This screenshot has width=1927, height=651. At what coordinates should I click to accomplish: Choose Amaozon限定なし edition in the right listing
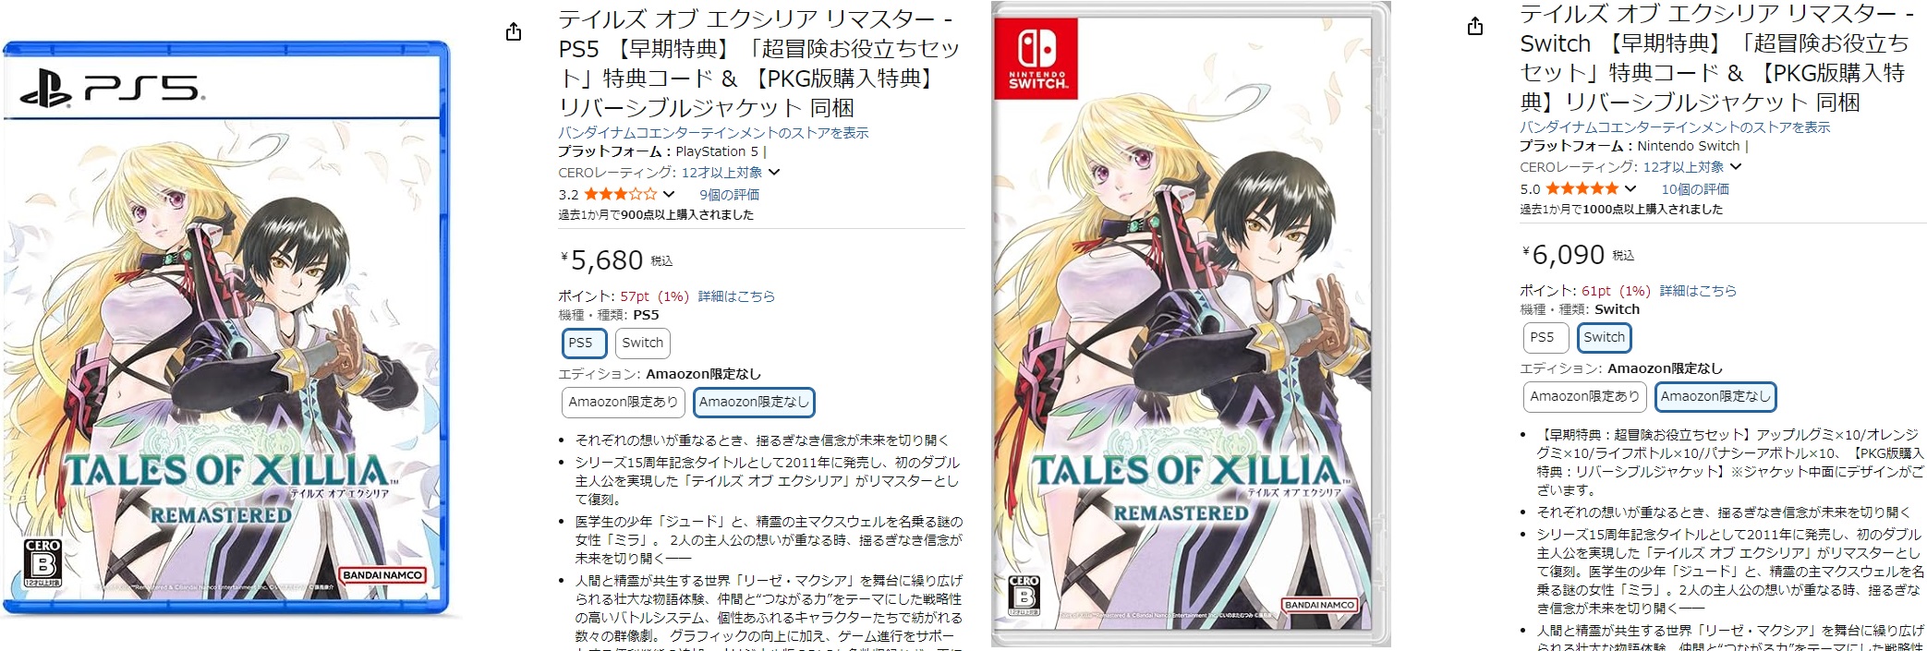click(x=1715, y=396)
